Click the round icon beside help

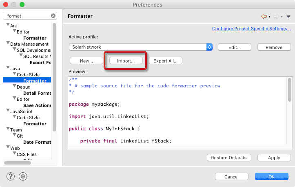(x=23, y=176)
